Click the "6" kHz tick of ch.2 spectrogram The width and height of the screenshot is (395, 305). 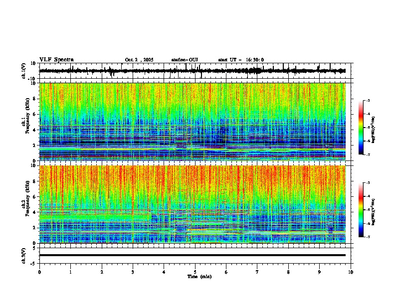(35, 196)
